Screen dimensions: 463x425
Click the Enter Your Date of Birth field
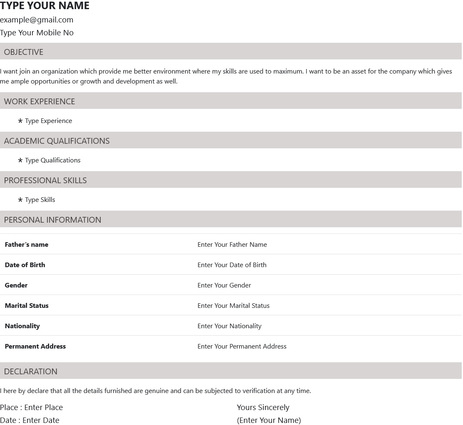point(232,265)
